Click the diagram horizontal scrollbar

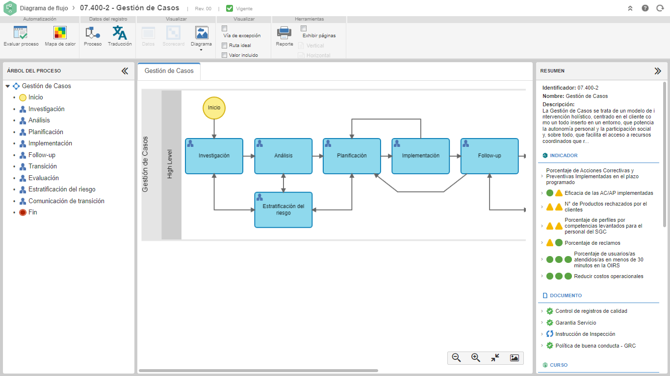point(258,371)
